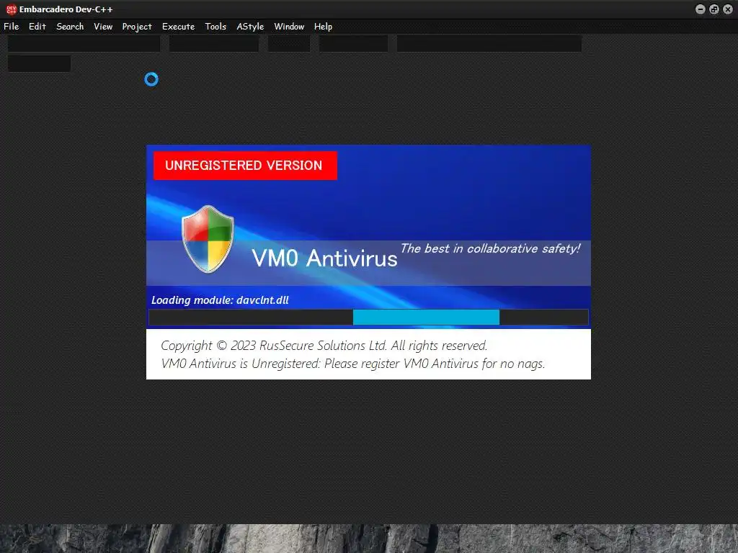
Task: Click the RusSecure Solutions copyright line
Action: (x=324, y=346)
